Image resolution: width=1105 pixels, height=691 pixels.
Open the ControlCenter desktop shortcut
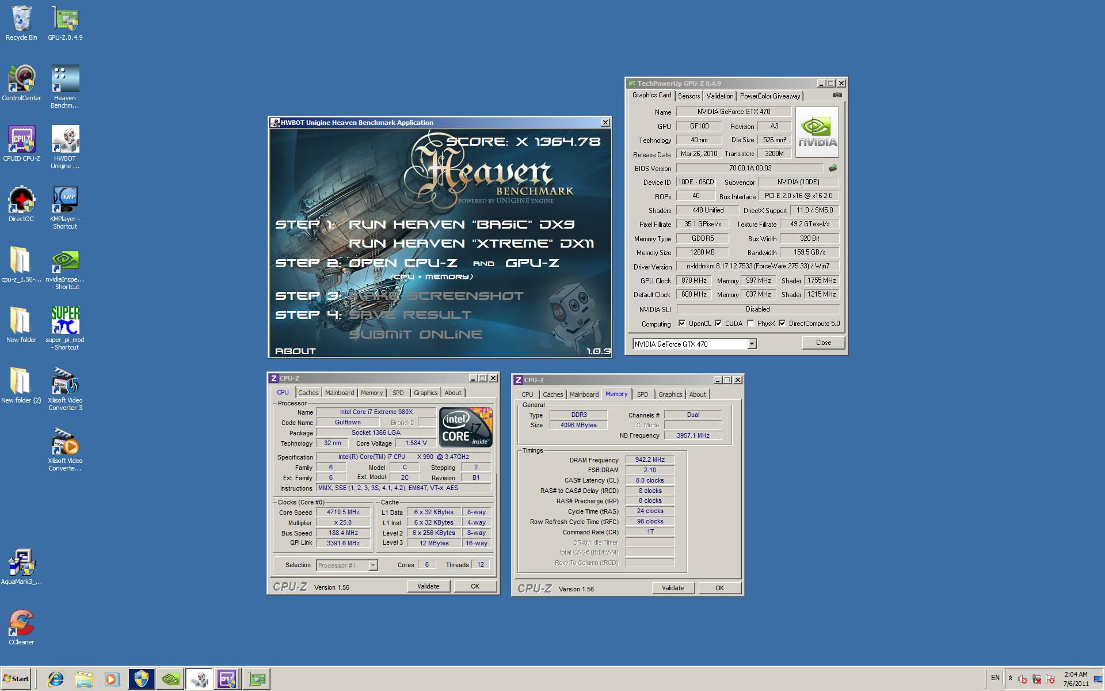click(x=21, y=84)
